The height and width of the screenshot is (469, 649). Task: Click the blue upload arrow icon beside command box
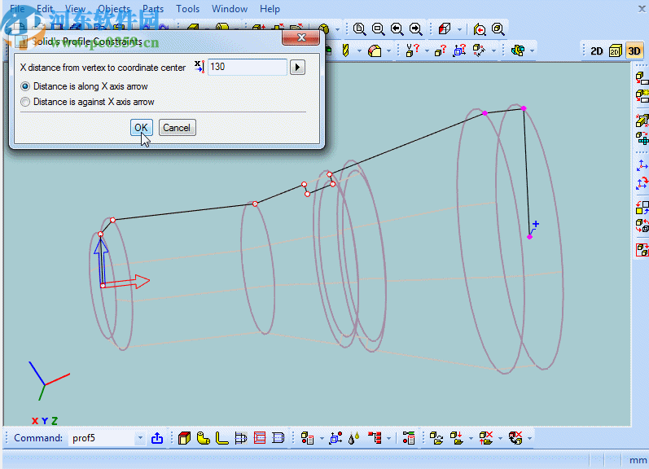[157, 438]
